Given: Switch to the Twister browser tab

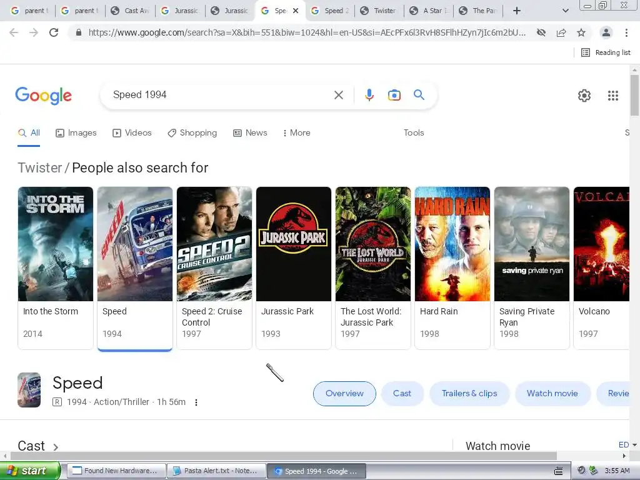Looking at the screenshot, I should click(x=379, y=11).
